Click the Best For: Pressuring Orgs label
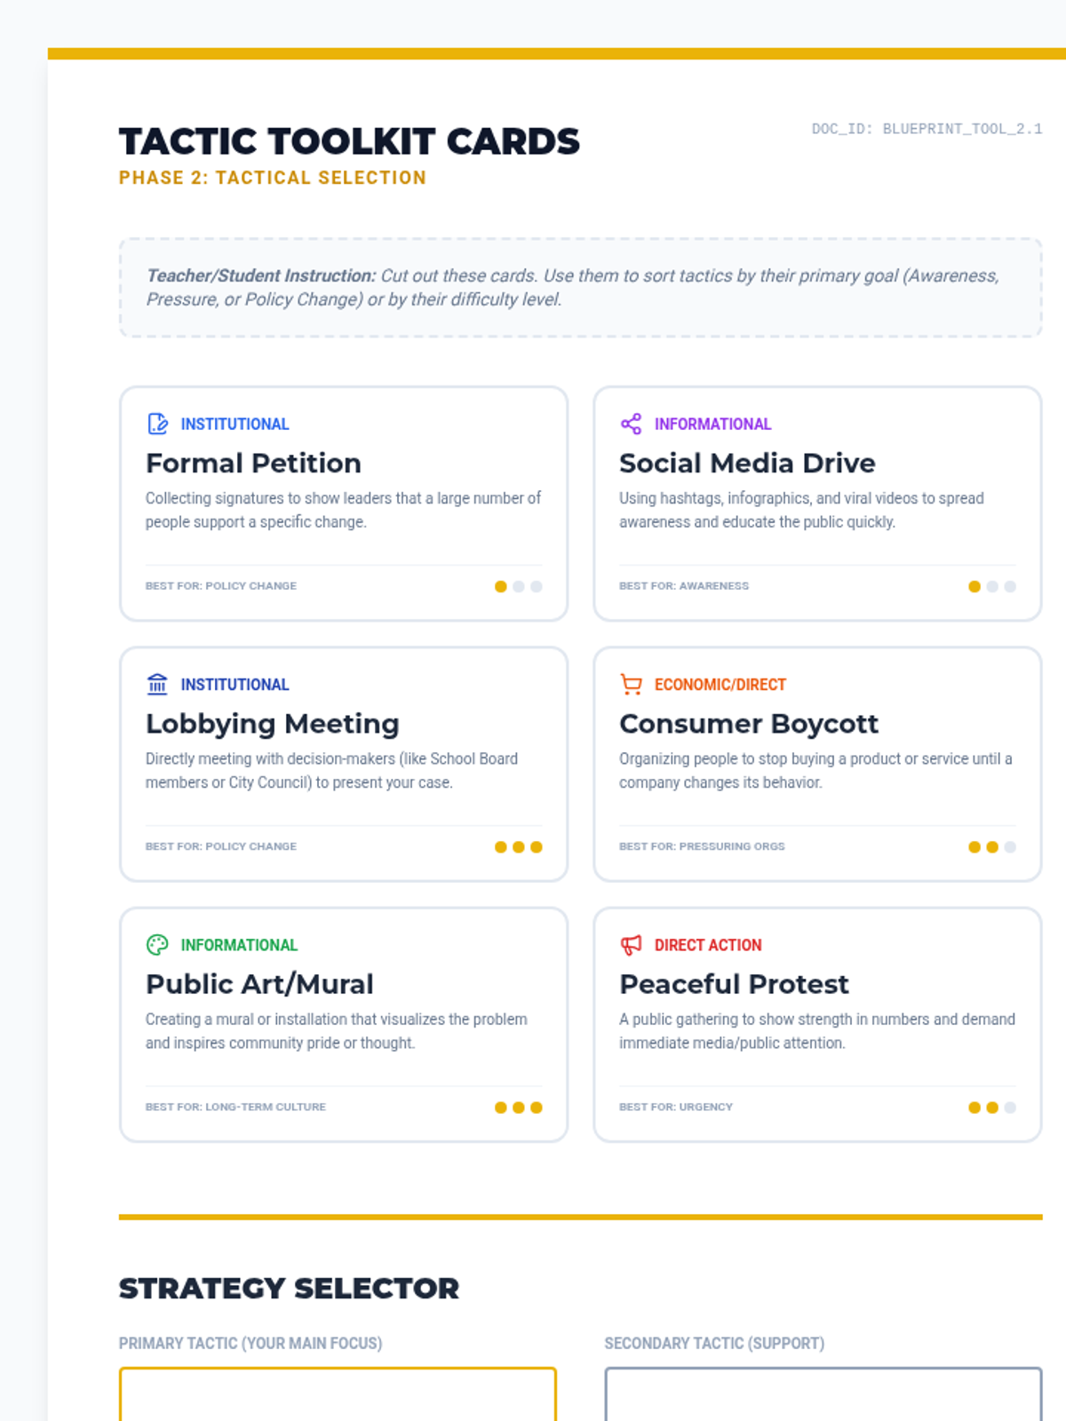The width and height of the screenshot is (1066, 1421). click(x=702, y=846)
